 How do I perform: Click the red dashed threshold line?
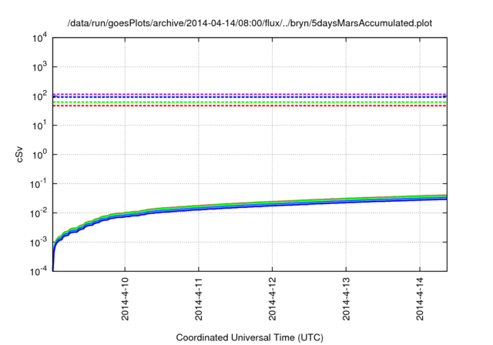(x=250, y=106)
